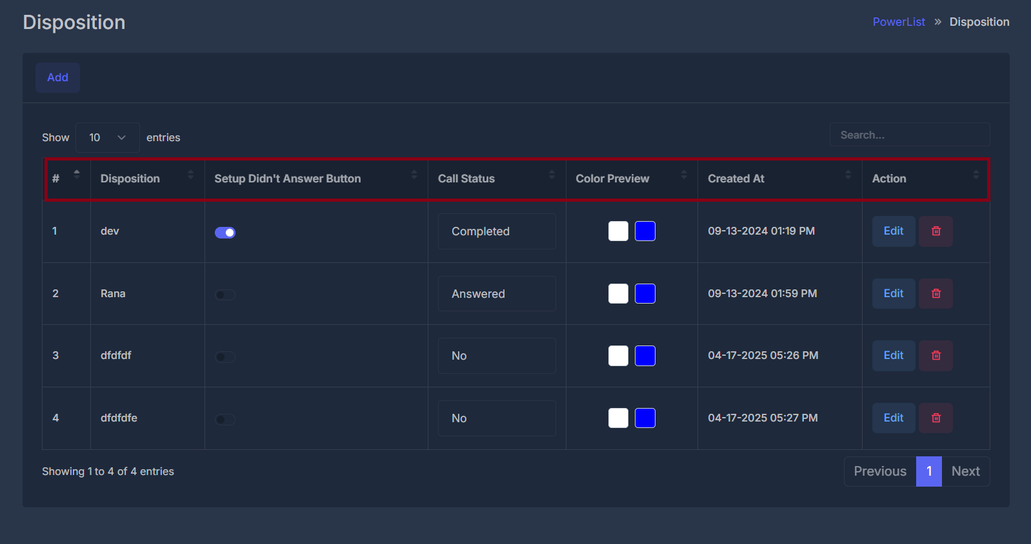
Task: Click white color swatch in dev row
Action: click(x=618, y=231)
